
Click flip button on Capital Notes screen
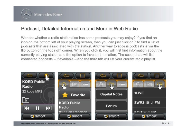(x=120, y=76)
